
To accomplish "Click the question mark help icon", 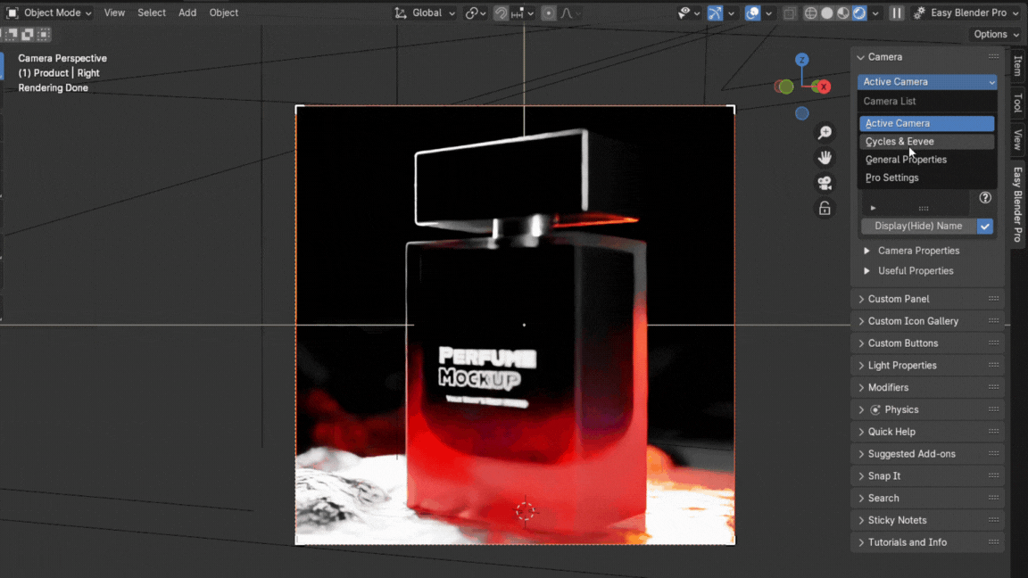I will (985, 198).
